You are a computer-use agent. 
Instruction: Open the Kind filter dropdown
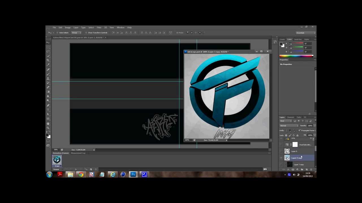click(286, 121)
